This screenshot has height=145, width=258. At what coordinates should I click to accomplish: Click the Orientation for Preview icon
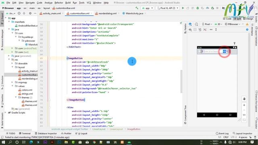pyautogui.click(x=196, y=24)
